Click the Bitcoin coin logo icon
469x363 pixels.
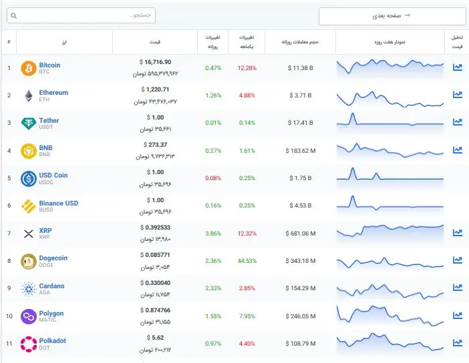29,69
